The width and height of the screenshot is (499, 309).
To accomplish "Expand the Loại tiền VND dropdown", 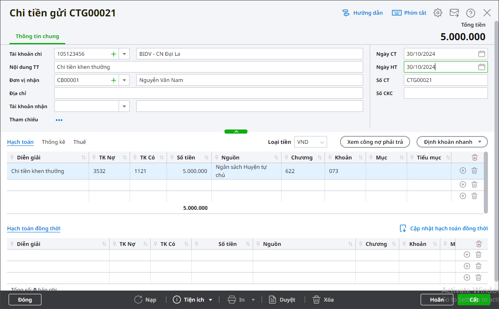I will pos(322,142).
